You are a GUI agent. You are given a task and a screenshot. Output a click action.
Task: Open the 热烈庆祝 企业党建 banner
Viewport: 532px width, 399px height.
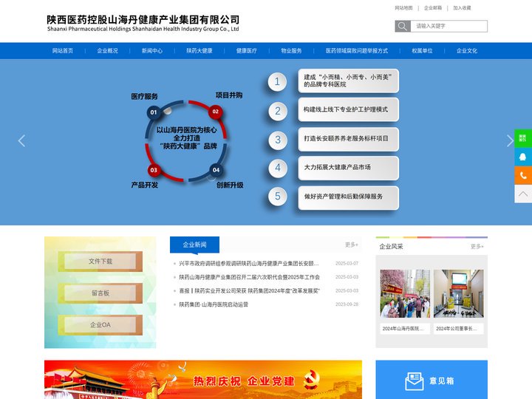(203, 380)
